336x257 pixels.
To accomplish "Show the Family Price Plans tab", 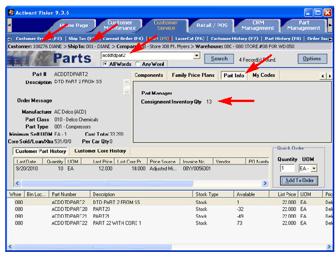I will pos(193,75).
